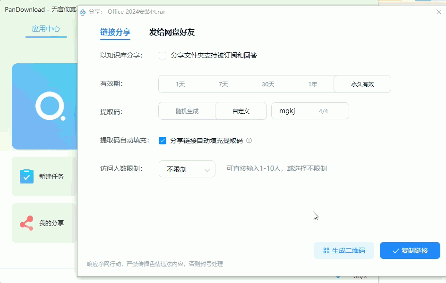The image size is (446, 283).
Task: Expand the access count selector arrow
Action: point(209,169)
